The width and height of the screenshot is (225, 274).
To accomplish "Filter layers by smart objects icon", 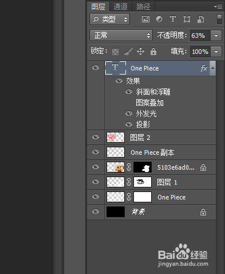I will point(200,19).
